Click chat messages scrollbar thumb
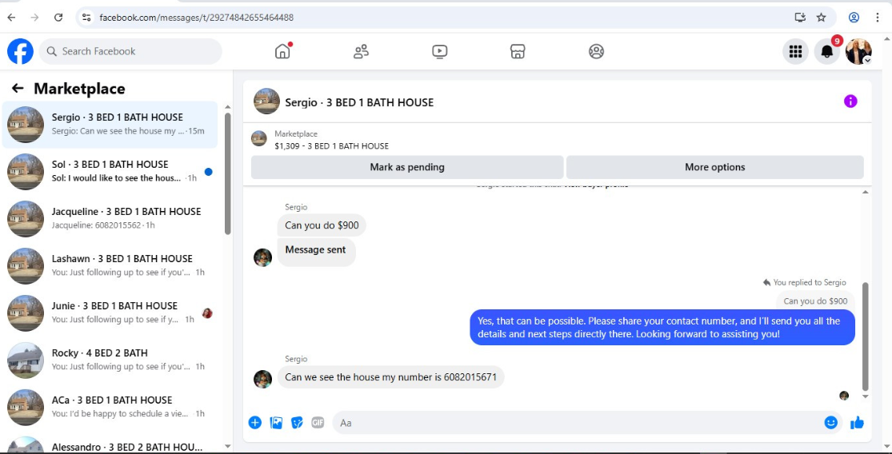This screenshot has width=892, height=454. pyautogui.click(x=866, y=337)
